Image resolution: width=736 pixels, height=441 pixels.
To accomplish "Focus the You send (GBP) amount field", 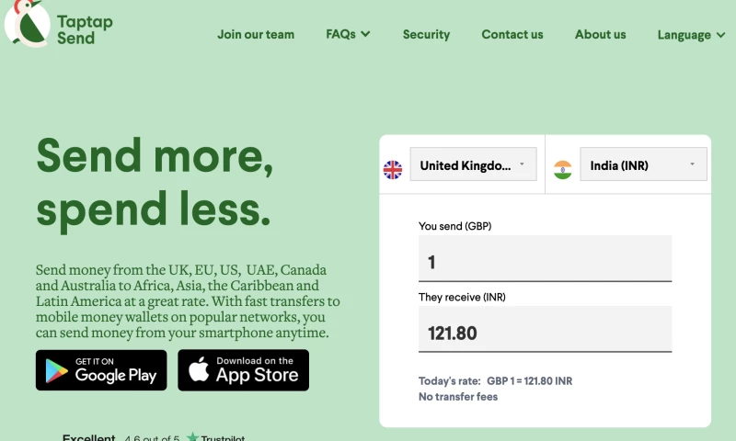I will pyautogui.click(x=545, y=262).
